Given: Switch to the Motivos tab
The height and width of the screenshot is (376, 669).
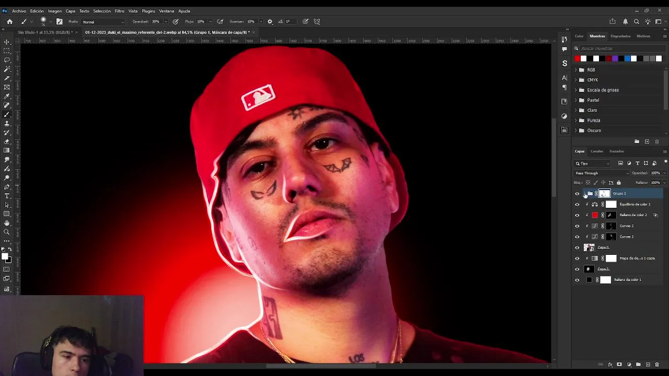Looking at the screenshot, I should pyautogui.click(x=643, y=36).
